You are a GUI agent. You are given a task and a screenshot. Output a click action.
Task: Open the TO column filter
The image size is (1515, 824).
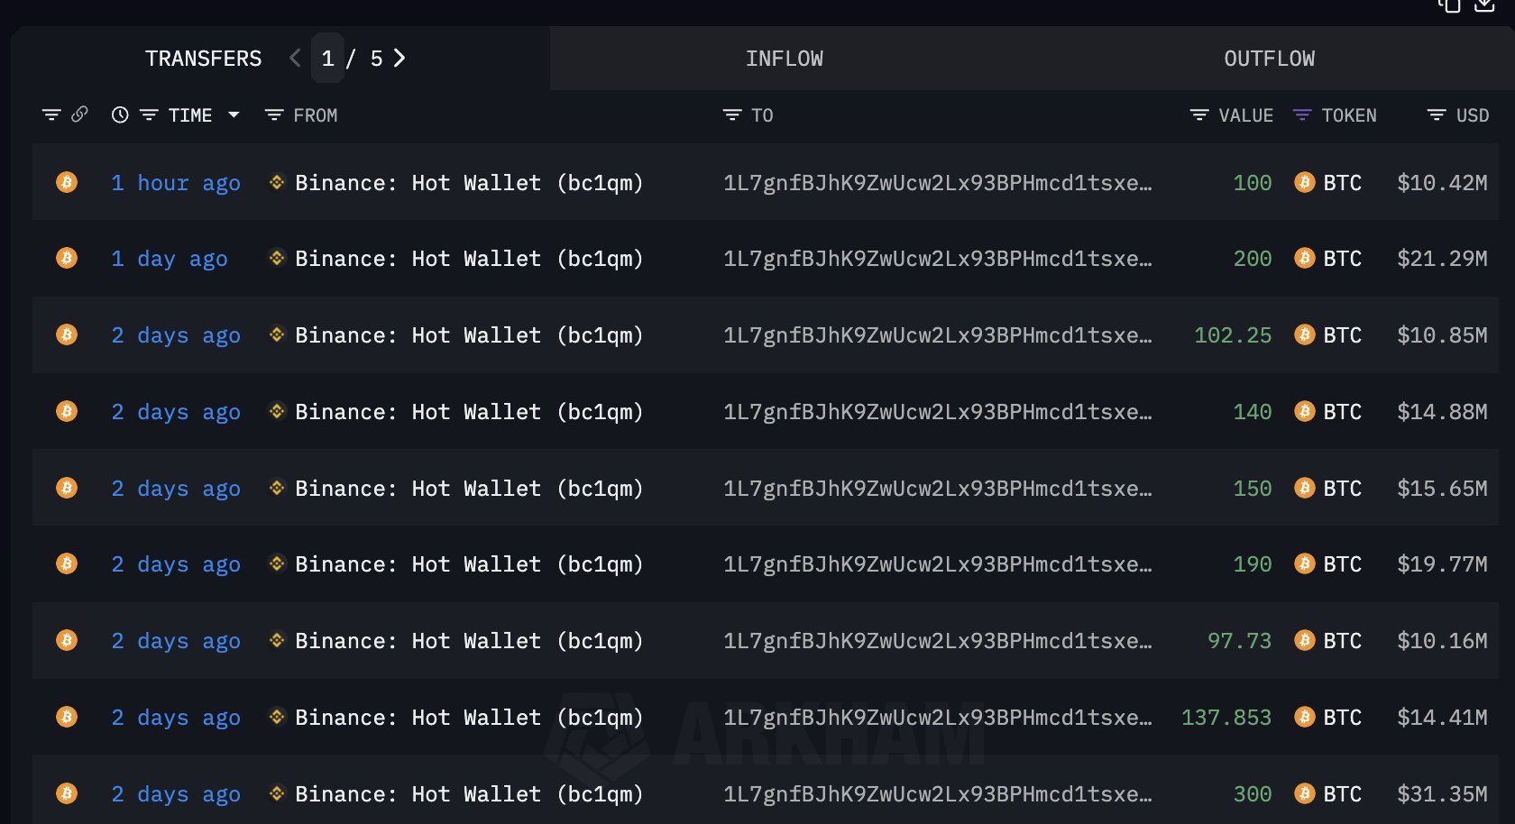click(x=732, y=115)
